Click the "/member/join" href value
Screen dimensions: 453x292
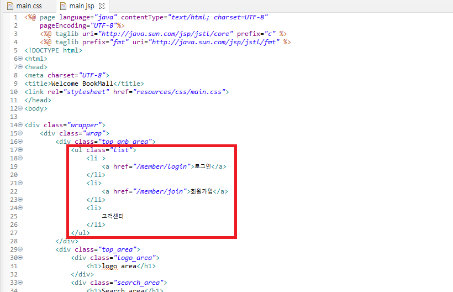click(160, 191)
